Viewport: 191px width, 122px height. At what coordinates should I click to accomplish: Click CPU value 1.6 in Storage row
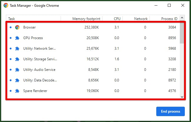[117, 59]
